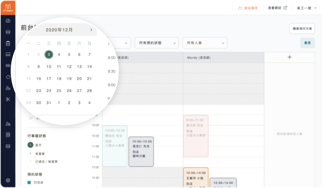This screenshot has width=323, height=188.
Task: Click the orange app logo in sidebar
Action: (8, 8)
